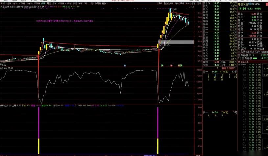Click the 减 marker below the chart

[162, 65]
